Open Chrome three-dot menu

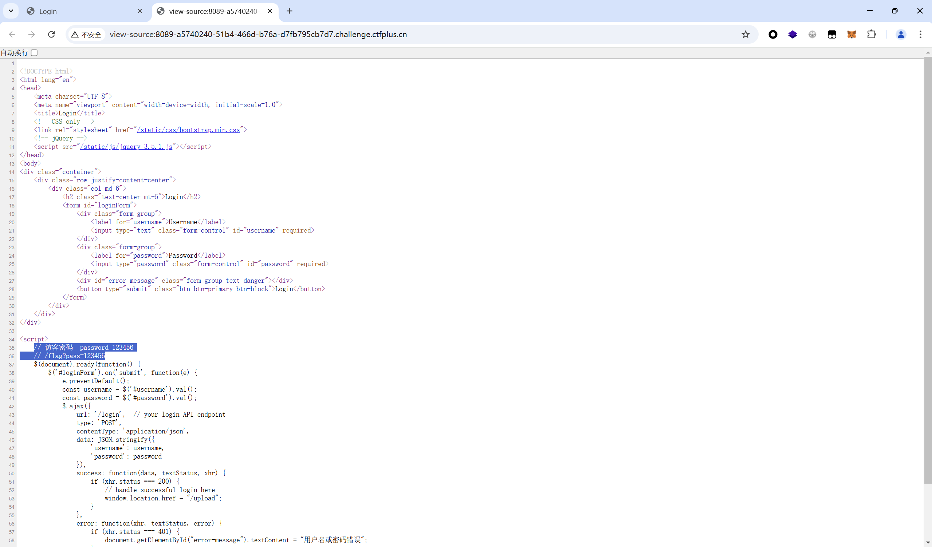921,34
